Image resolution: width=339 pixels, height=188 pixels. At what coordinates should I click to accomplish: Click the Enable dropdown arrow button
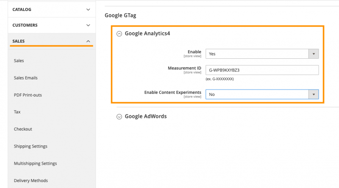[x=314, y=54]
